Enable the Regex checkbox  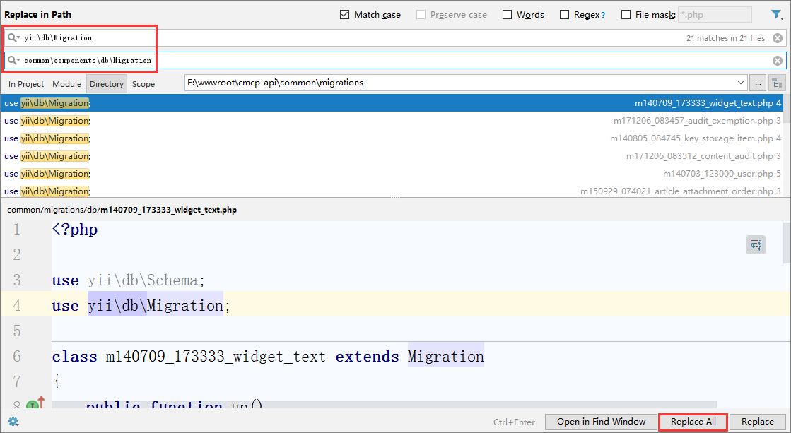(564, 15)
